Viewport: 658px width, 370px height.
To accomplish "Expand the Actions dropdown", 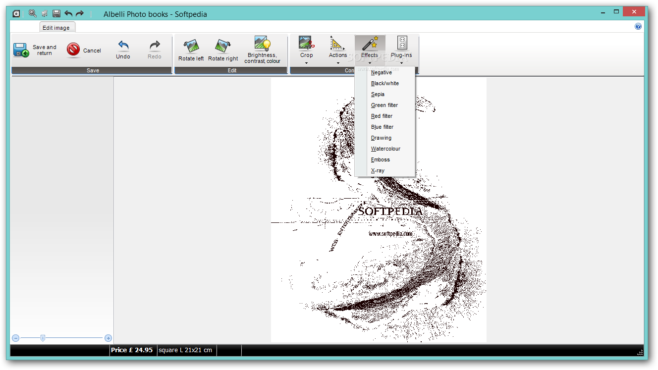I will tap(338, 50).
